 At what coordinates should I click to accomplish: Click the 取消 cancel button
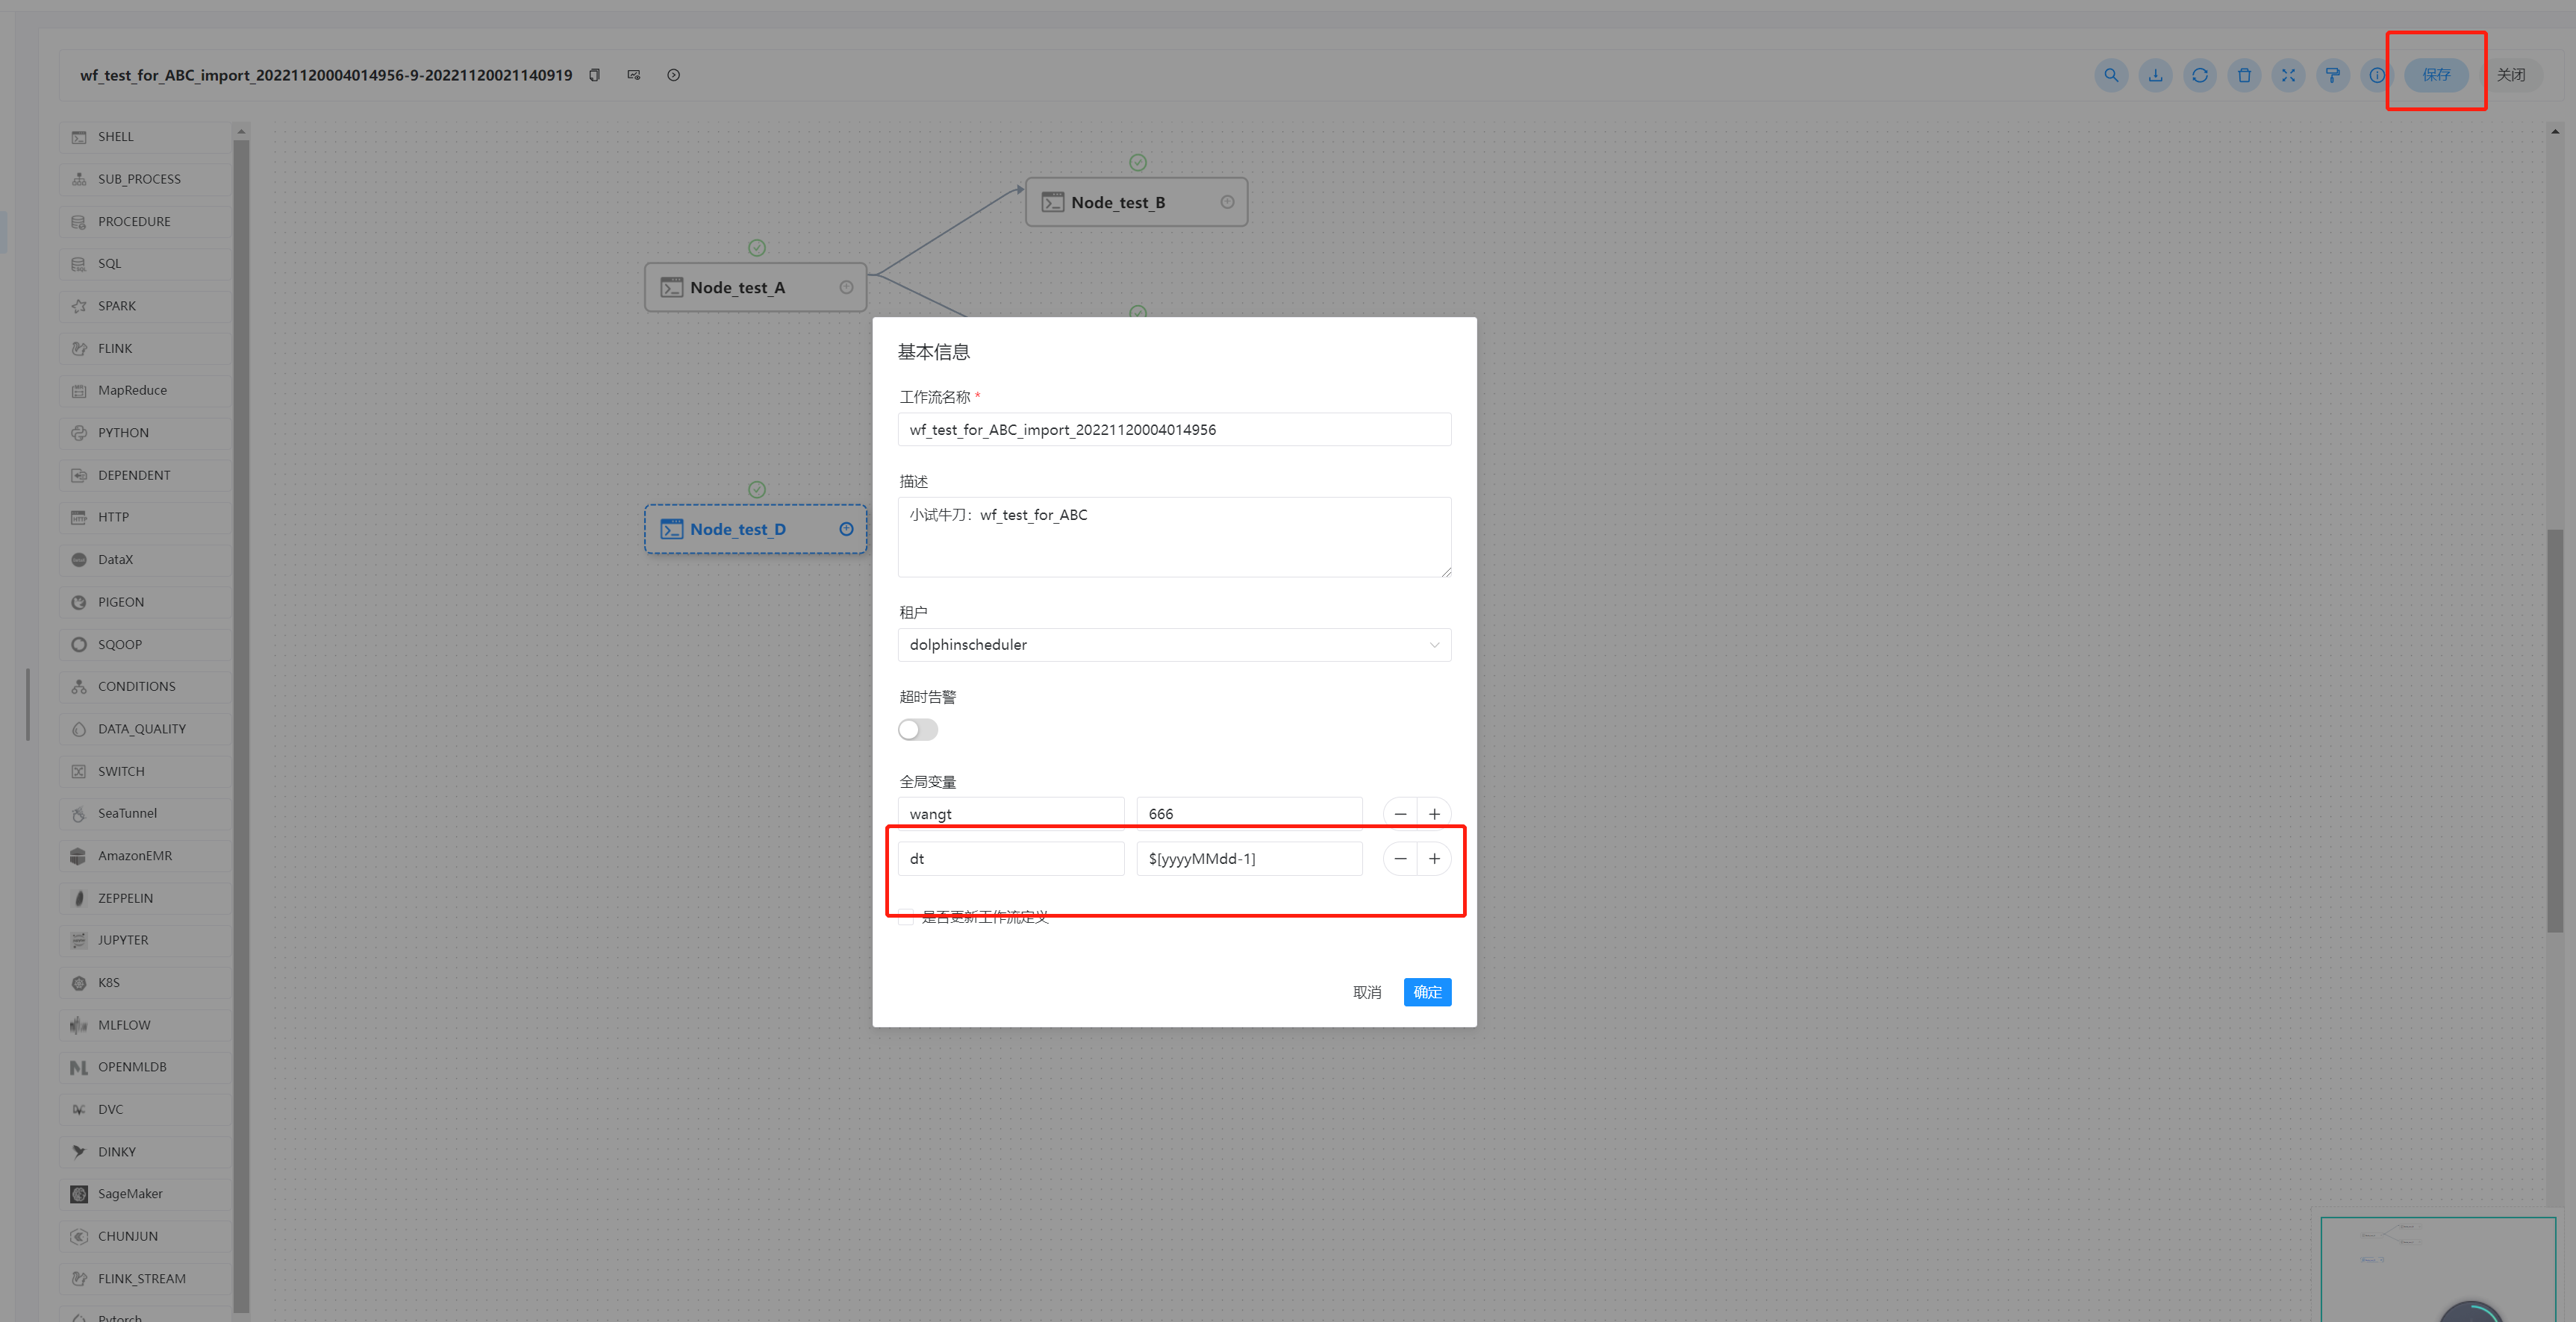click(1366, 991)
